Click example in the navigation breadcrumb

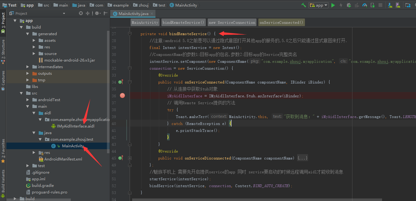click(x=118, y=5)
